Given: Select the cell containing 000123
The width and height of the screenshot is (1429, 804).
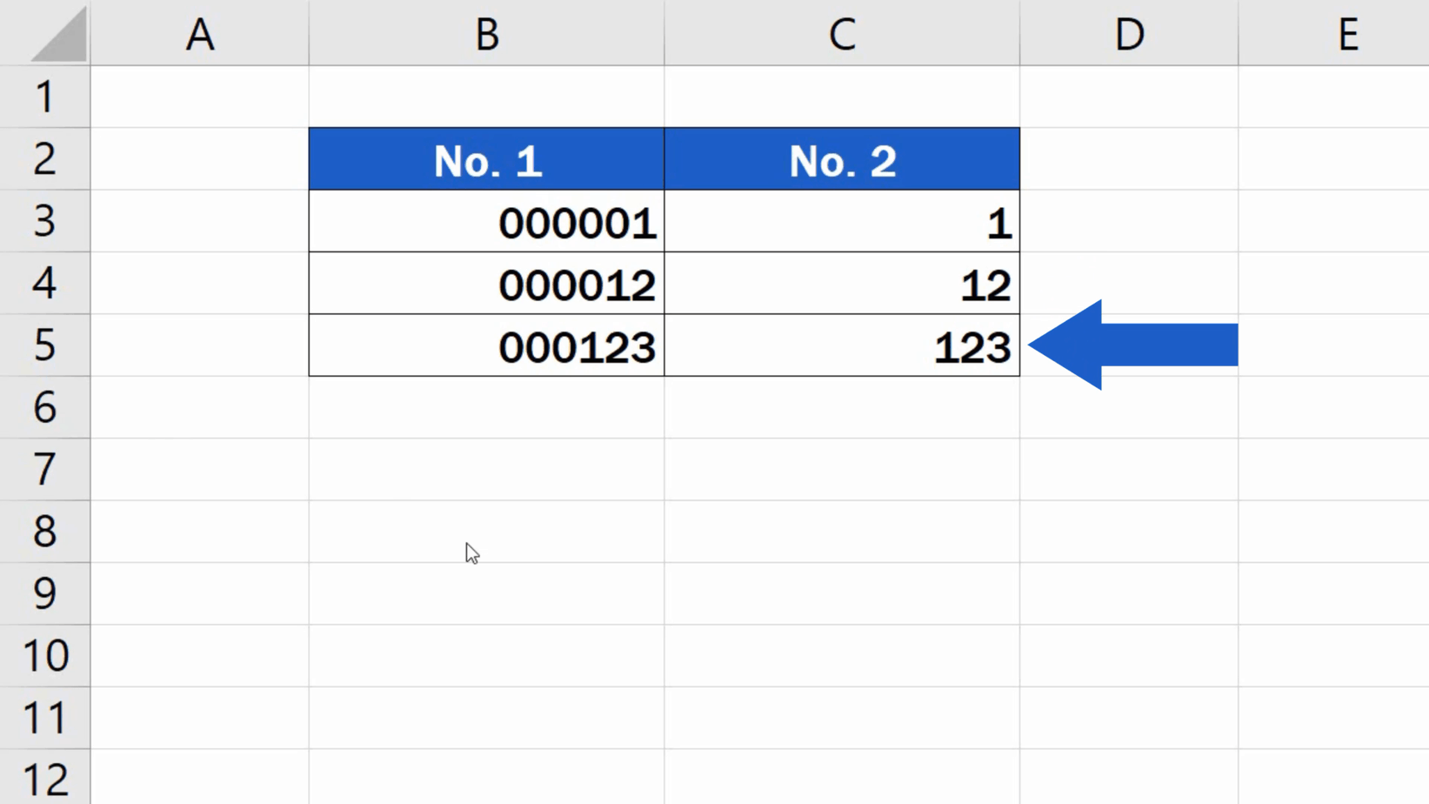Looking at the screenshot, I should (487, 345).
